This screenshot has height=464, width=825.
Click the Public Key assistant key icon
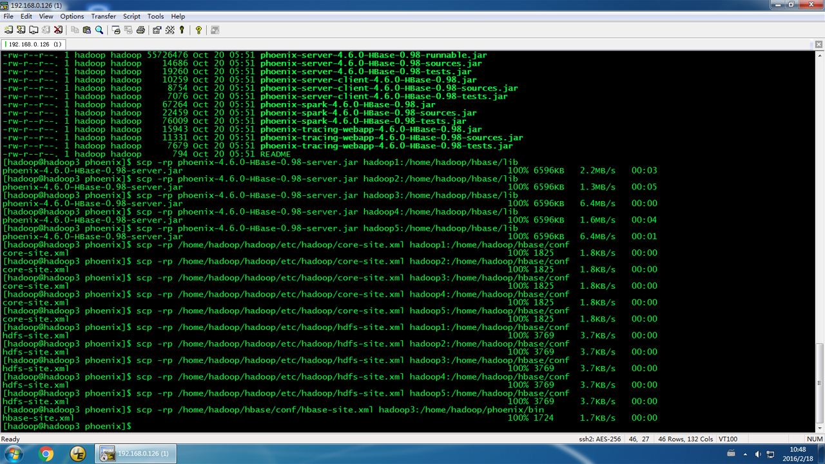tap(182, 30)
